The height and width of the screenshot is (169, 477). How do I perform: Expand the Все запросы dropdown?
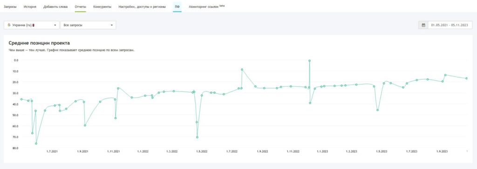88,25
